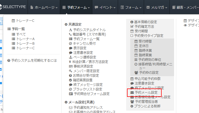
Task: Open the メルマガ menu
Action: 157,7
